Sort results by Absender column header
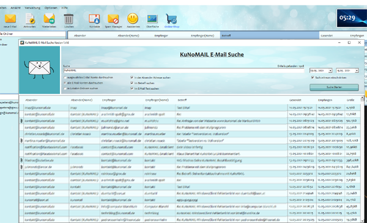This screenshot has height=223, width=367. [31, 100]
